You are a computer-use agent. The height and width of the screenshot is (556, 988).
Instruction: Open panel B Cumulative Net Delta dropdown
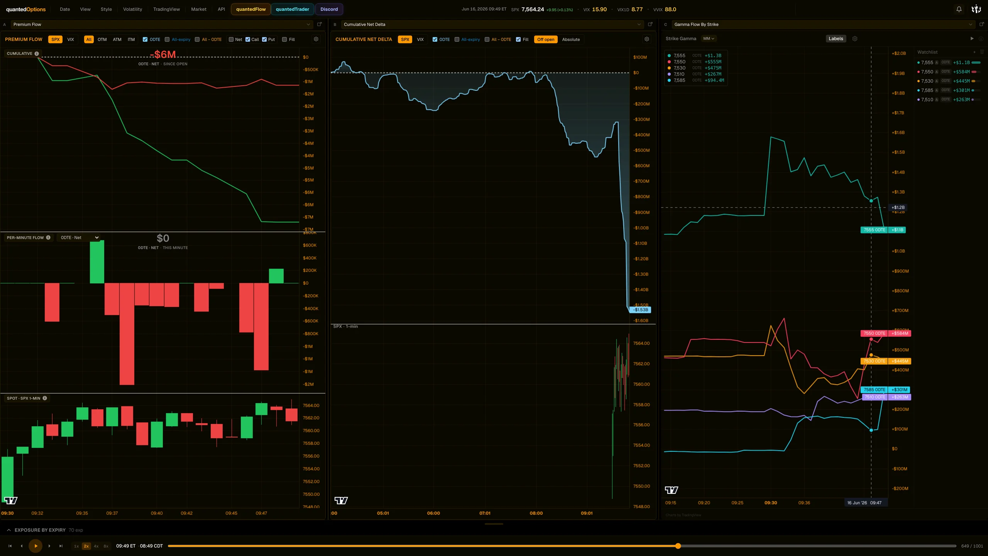[492, 24]
